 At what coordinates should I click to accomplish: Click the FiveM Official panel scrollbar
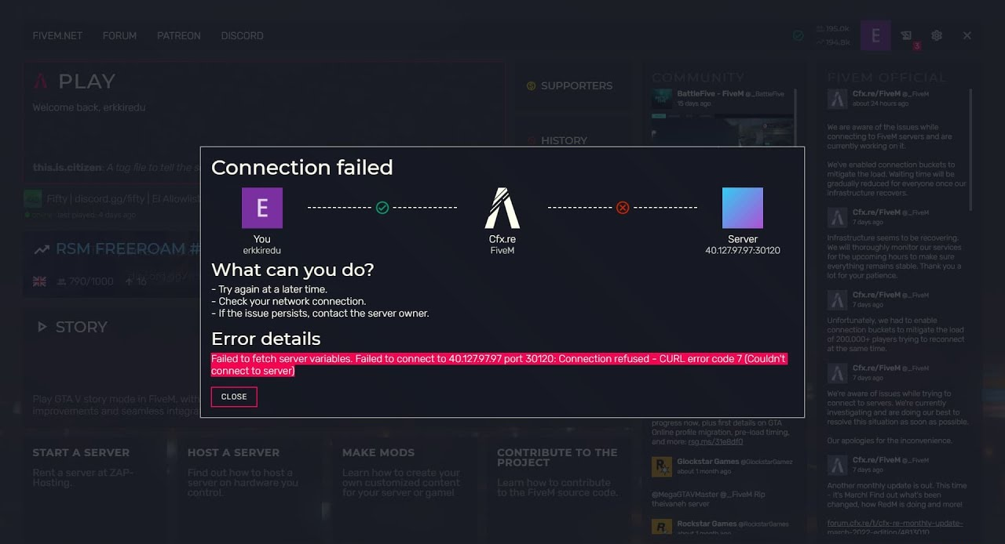click(x=970, y=149)
